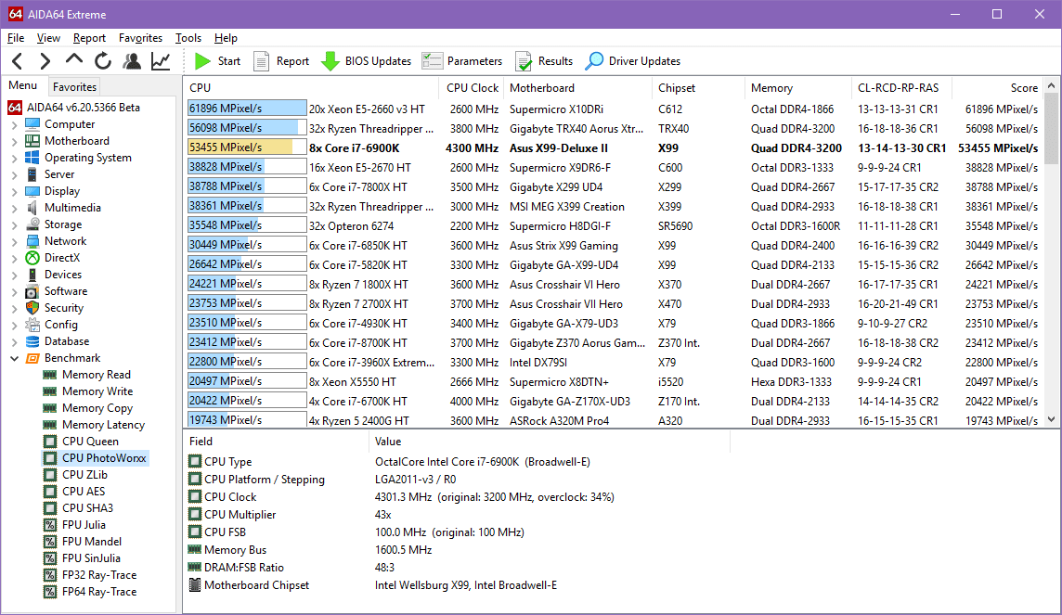Viewport: 1062px width, 615px height.
Task: Select the Multimedia speaker icon
Action: coord(32,208)
